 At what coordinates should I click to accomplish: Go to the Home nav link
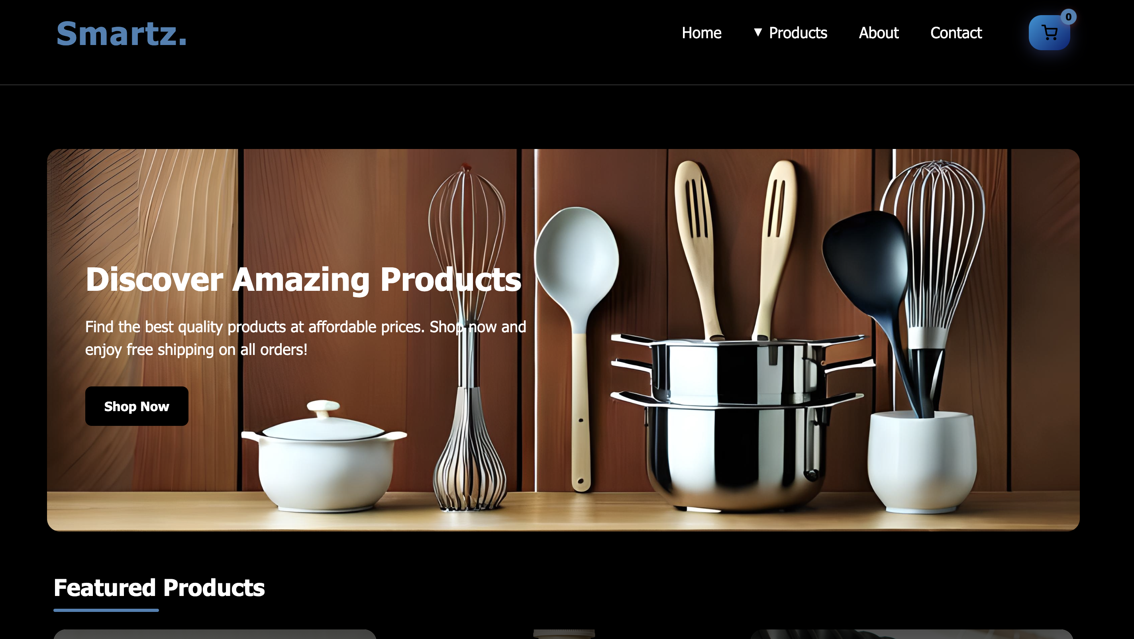coord(701,33)
